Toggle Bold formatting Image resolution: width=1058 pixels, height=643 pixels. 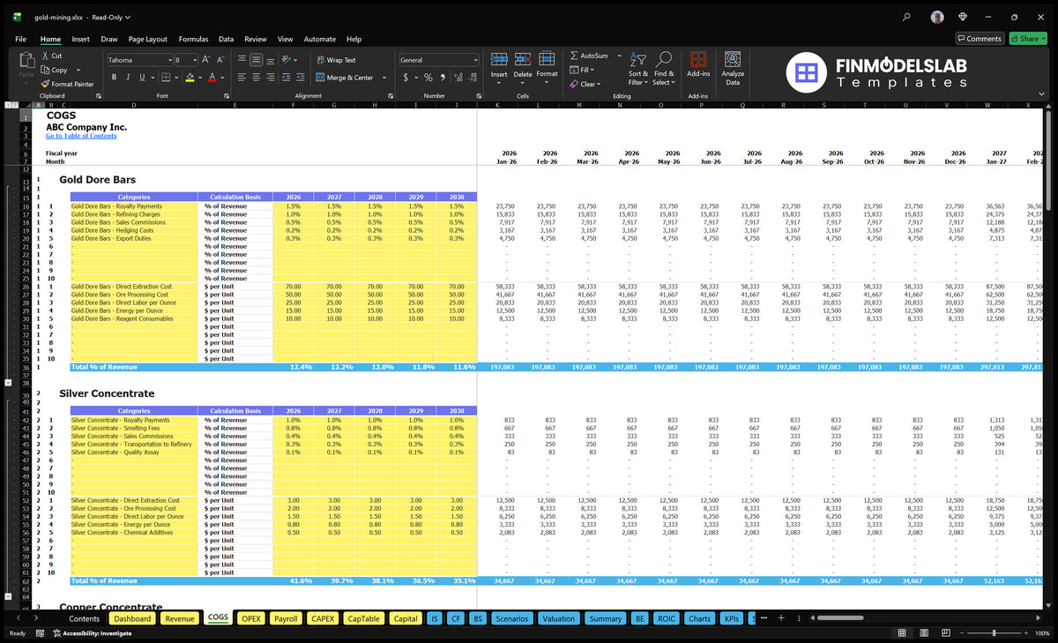[114, 78]
